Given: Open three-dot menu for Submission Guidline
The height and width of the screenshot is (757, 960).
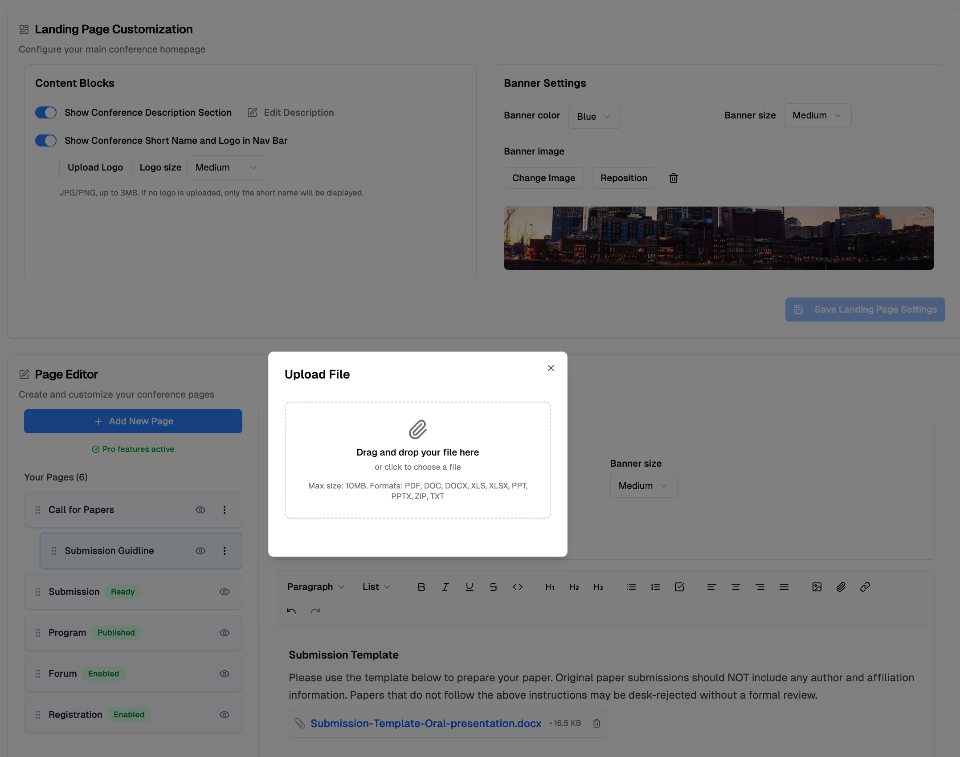Looking at the screenshot, I should point(225,551).
